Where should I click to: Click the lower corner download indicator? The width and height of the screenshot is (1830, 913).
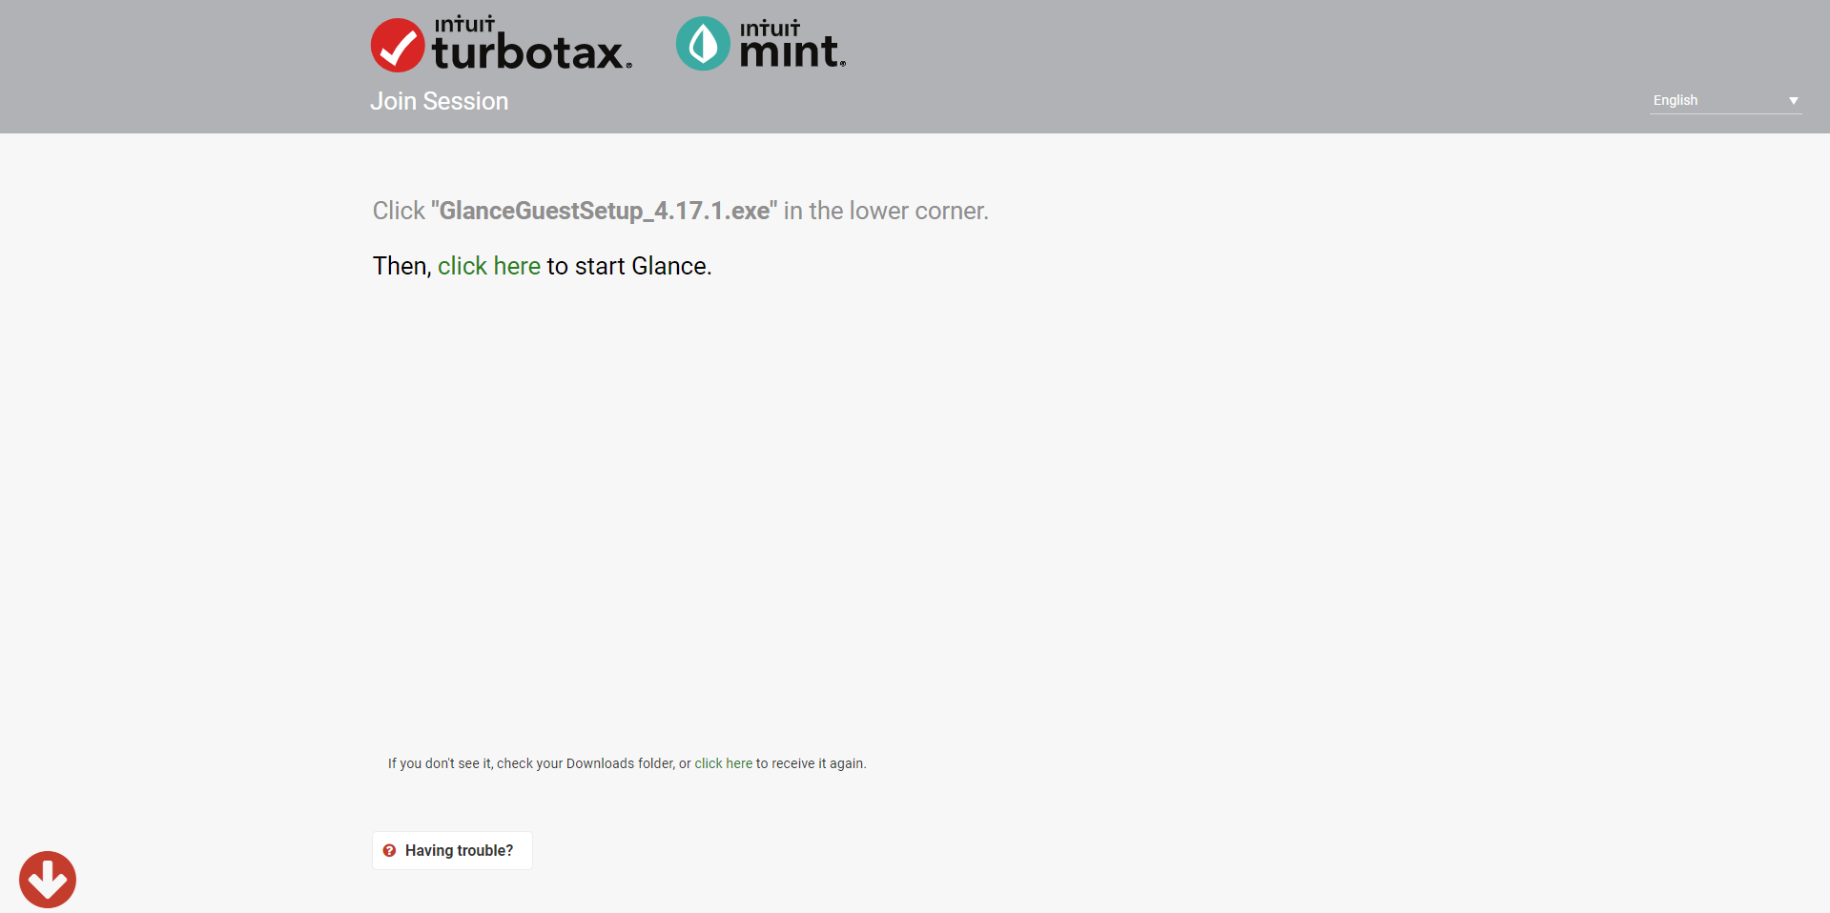(x=47, y=879)
